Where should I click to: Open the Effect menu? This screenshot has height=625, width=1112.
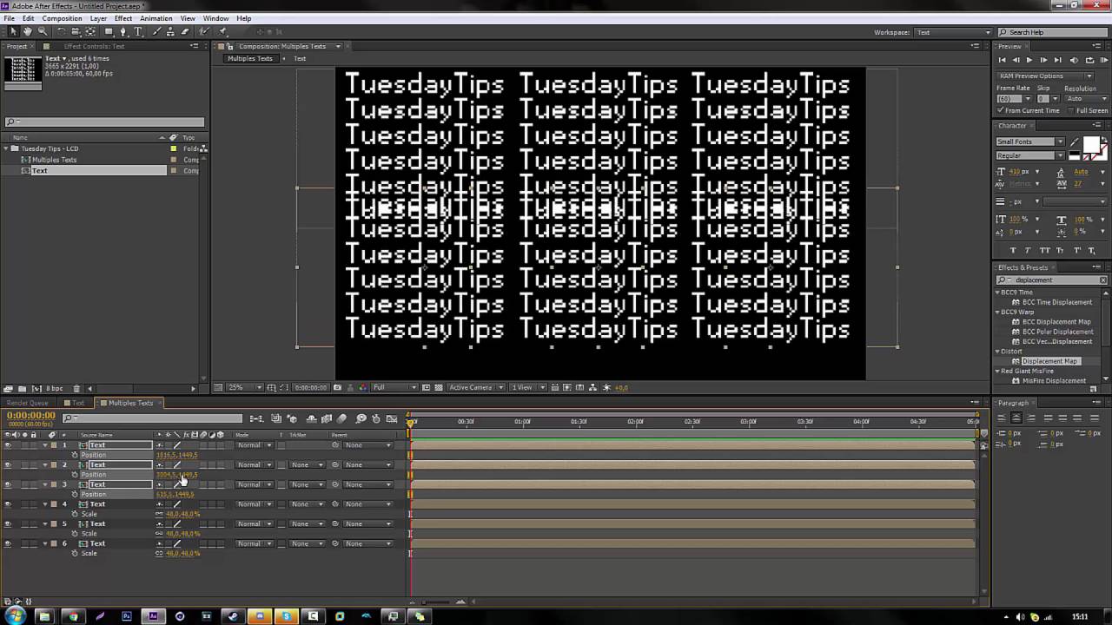point(123,18)
